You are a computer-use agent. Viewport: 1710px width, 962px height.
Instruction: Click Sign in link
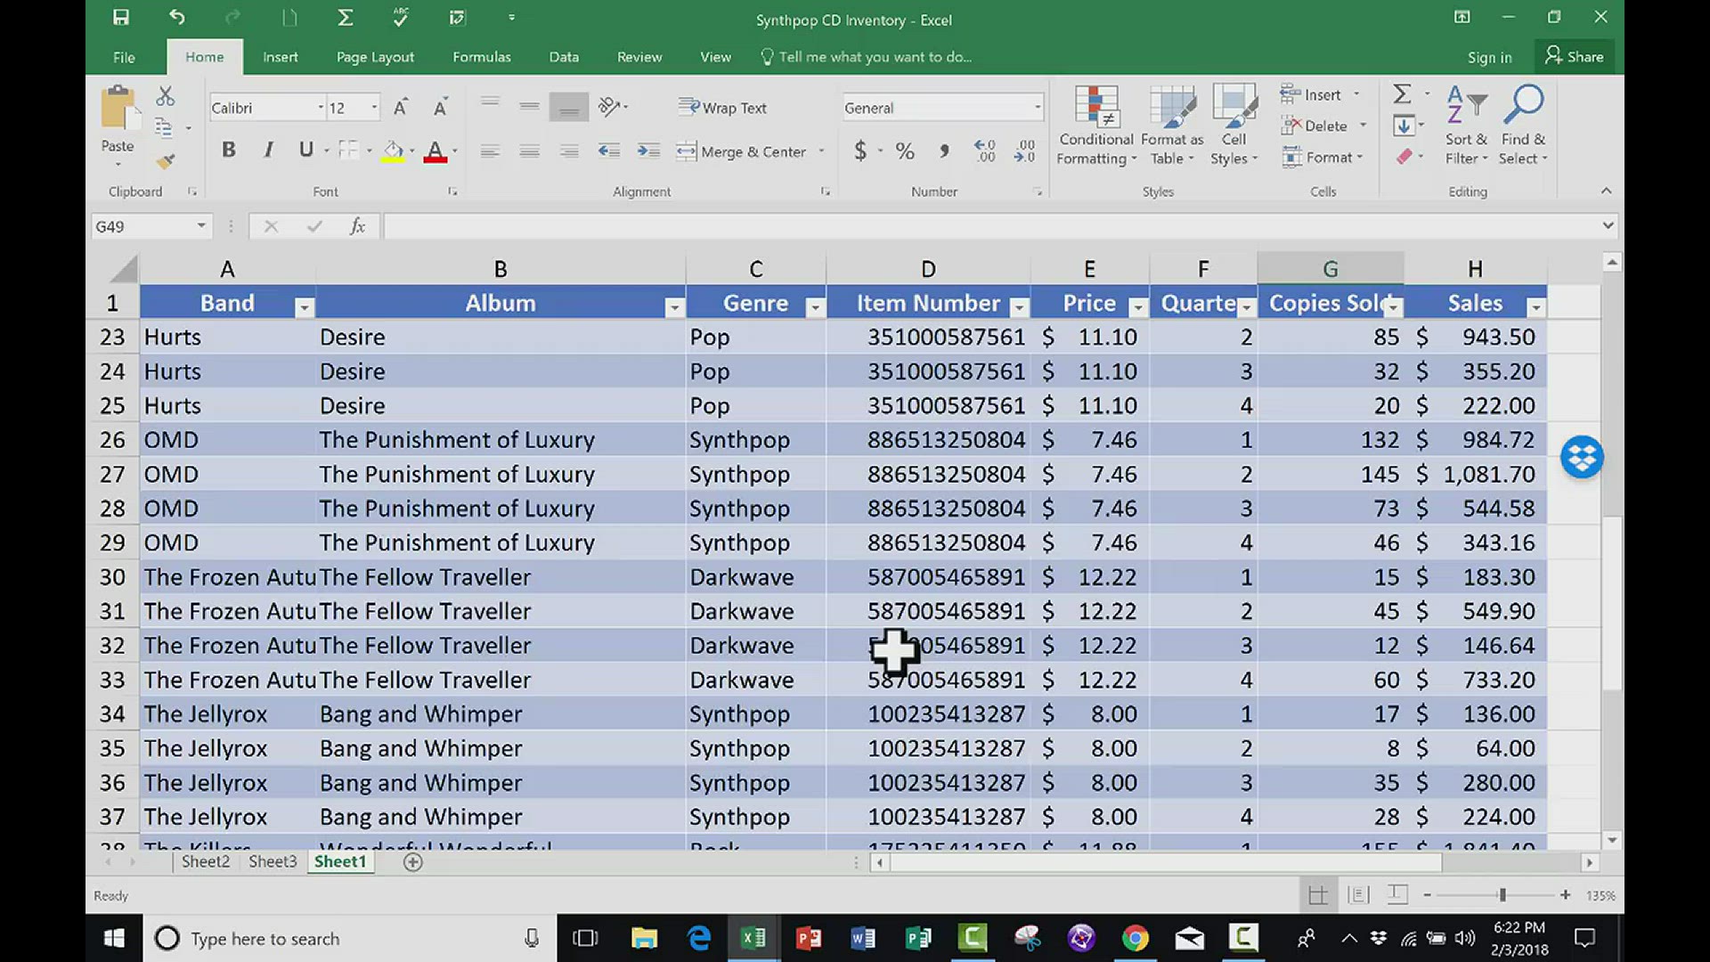(x=1490, y=57)
